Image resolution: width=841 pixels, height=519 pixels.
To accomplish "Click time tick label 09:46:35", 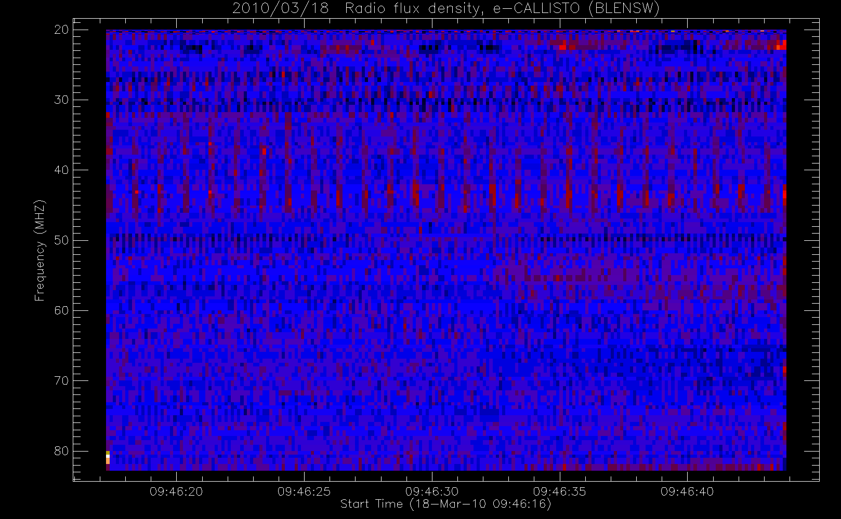I will pos(560,491).
